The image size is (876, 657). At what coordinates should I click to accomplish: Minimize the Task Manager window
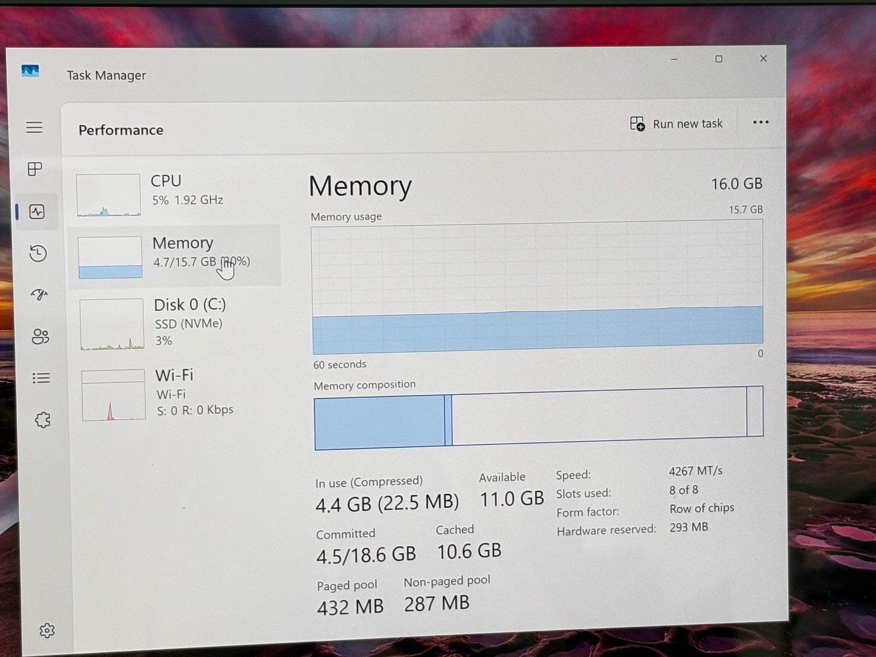[x=675, y=59]
